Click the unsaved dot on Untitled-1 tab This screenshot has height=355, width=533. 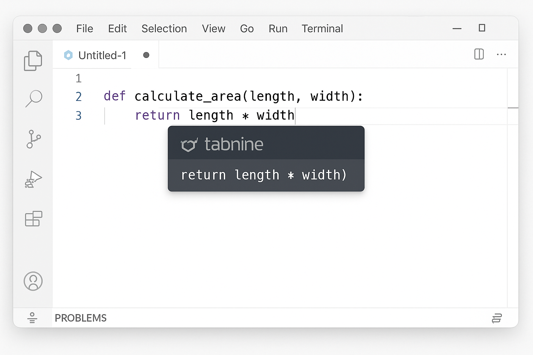[x=146, y=55]
